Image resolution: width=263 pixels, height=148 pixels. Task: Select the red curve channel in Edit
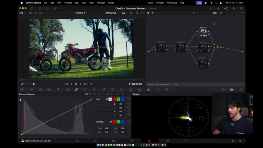pos(114,99)
